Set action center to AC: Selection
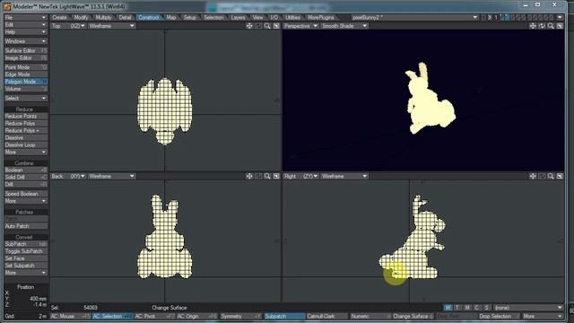 tap(112, 316)
